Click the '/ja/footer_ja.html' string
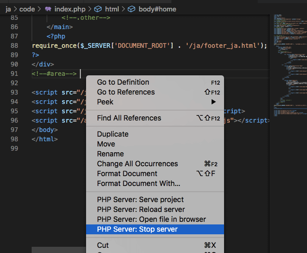This screenshot has width=307, height=253. click(x=223, y=46)
